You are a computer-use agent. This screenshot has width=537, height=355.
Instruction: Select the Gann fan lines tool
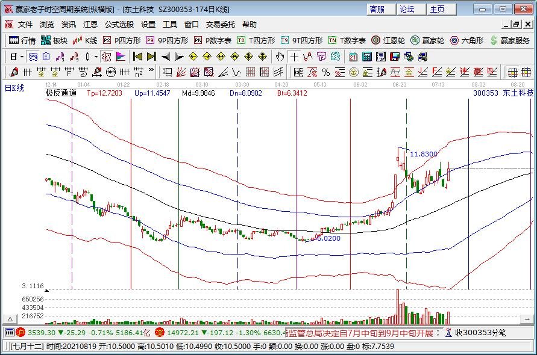point(181,72)
